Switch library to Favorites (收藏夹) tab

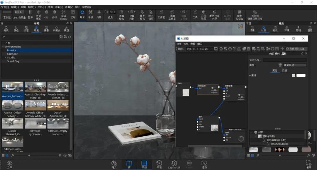click(x=56, y=29)
